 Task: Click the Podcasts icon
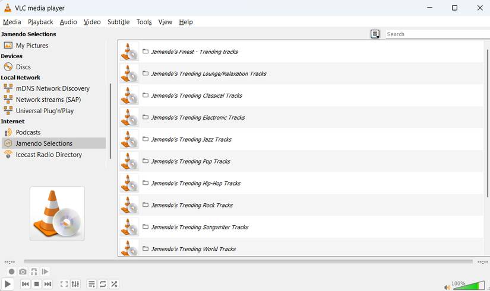click(8, 132)
